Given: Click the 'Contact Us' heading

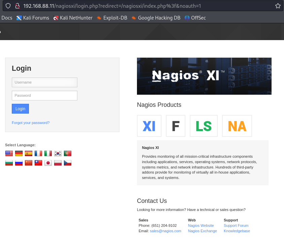Looking at the screenshot, I should (152, 201).
